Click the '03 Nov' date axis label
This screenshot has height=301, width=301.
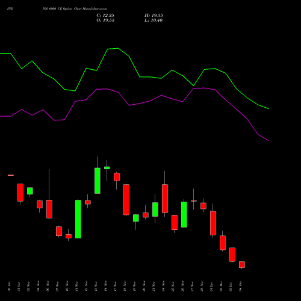[x=28, y=287]
